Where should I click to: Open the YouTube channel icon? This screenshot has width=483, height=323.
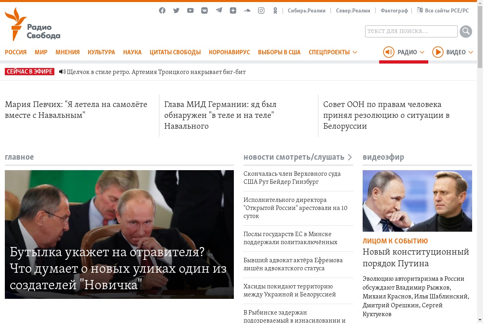[190, 10]
